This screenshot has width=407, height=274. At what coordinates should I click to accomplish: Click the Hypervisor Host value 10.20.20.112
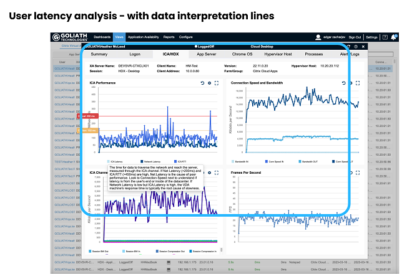tap(330, 66)
